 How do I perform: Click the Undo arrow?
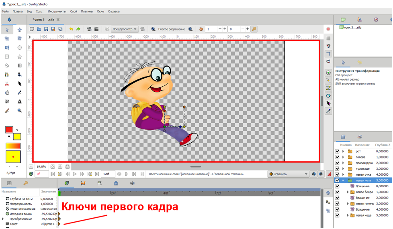(x=71, y=29)
